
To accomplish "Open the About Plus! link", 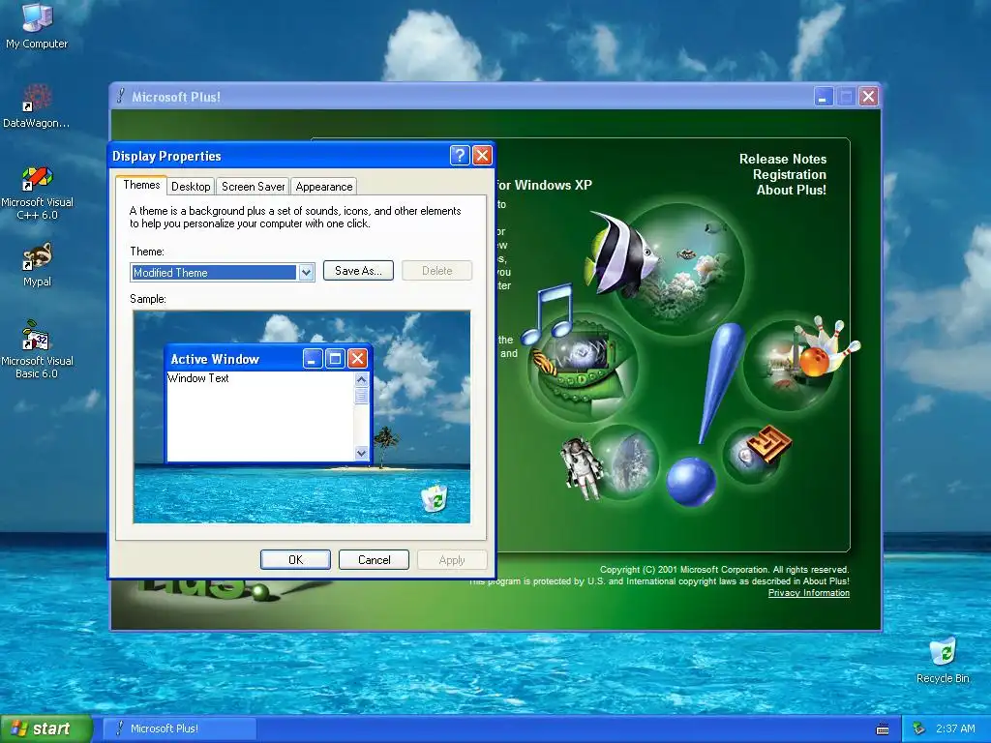I will 792,190.
